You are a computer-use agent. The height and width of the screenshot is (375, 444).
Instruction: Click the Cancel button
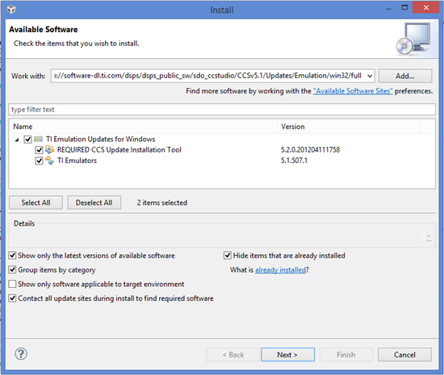404,355
